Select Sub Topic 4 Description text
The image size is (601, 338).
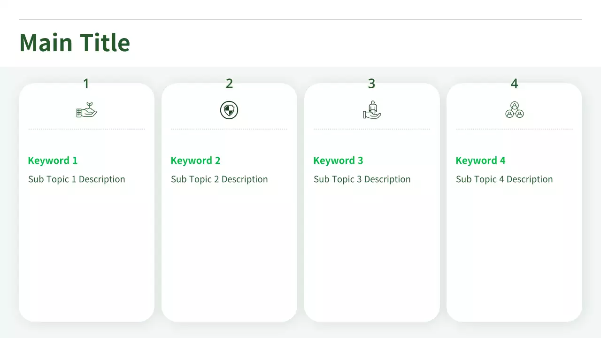504,179
